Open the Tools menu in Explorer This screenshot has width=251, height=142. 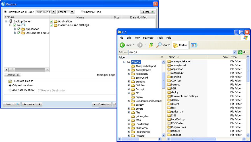point(160,38)
